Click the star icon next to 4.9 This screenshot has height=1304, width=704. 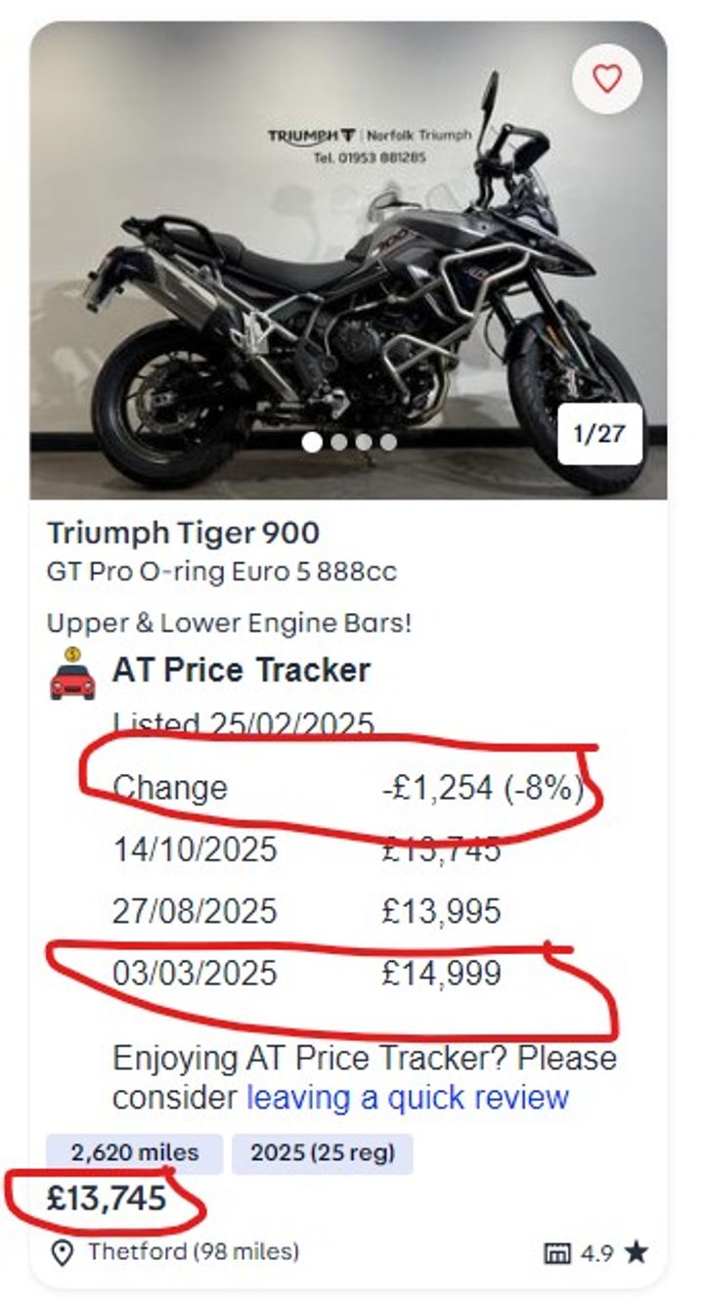click(637, 1252)
